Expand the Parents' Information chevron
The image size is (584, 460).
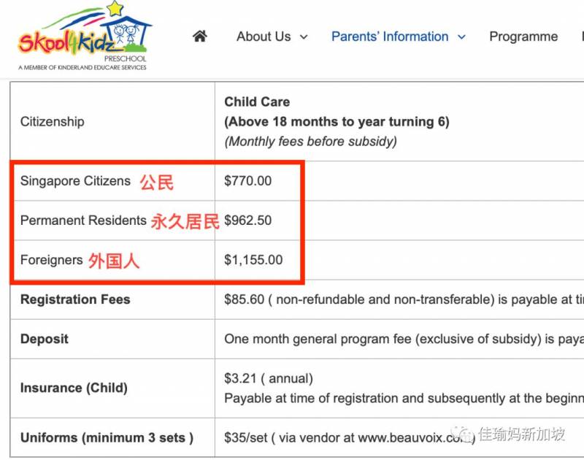pyautogui.click(x=461, y=37)
